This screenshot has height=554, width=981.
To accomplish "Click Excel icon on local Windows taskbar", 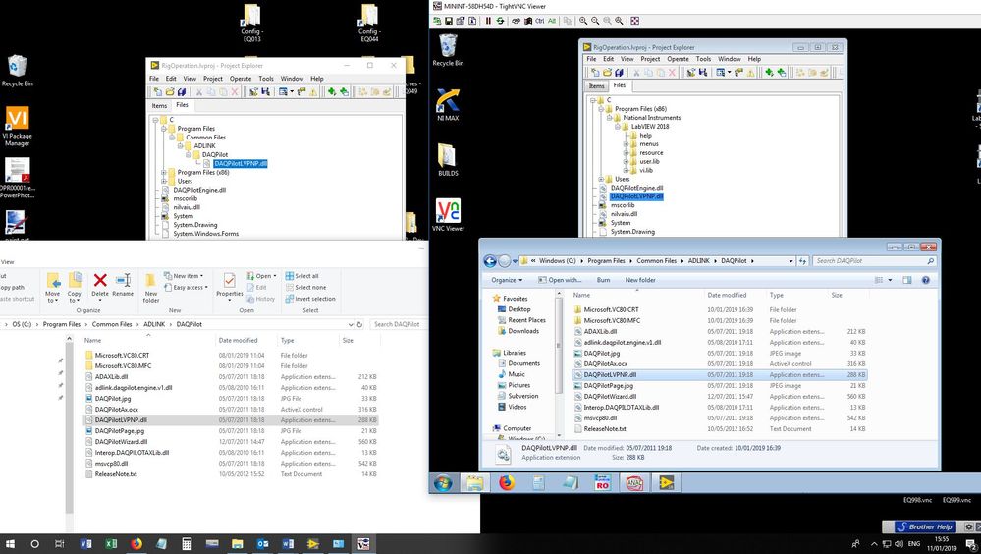I will 111,544.
